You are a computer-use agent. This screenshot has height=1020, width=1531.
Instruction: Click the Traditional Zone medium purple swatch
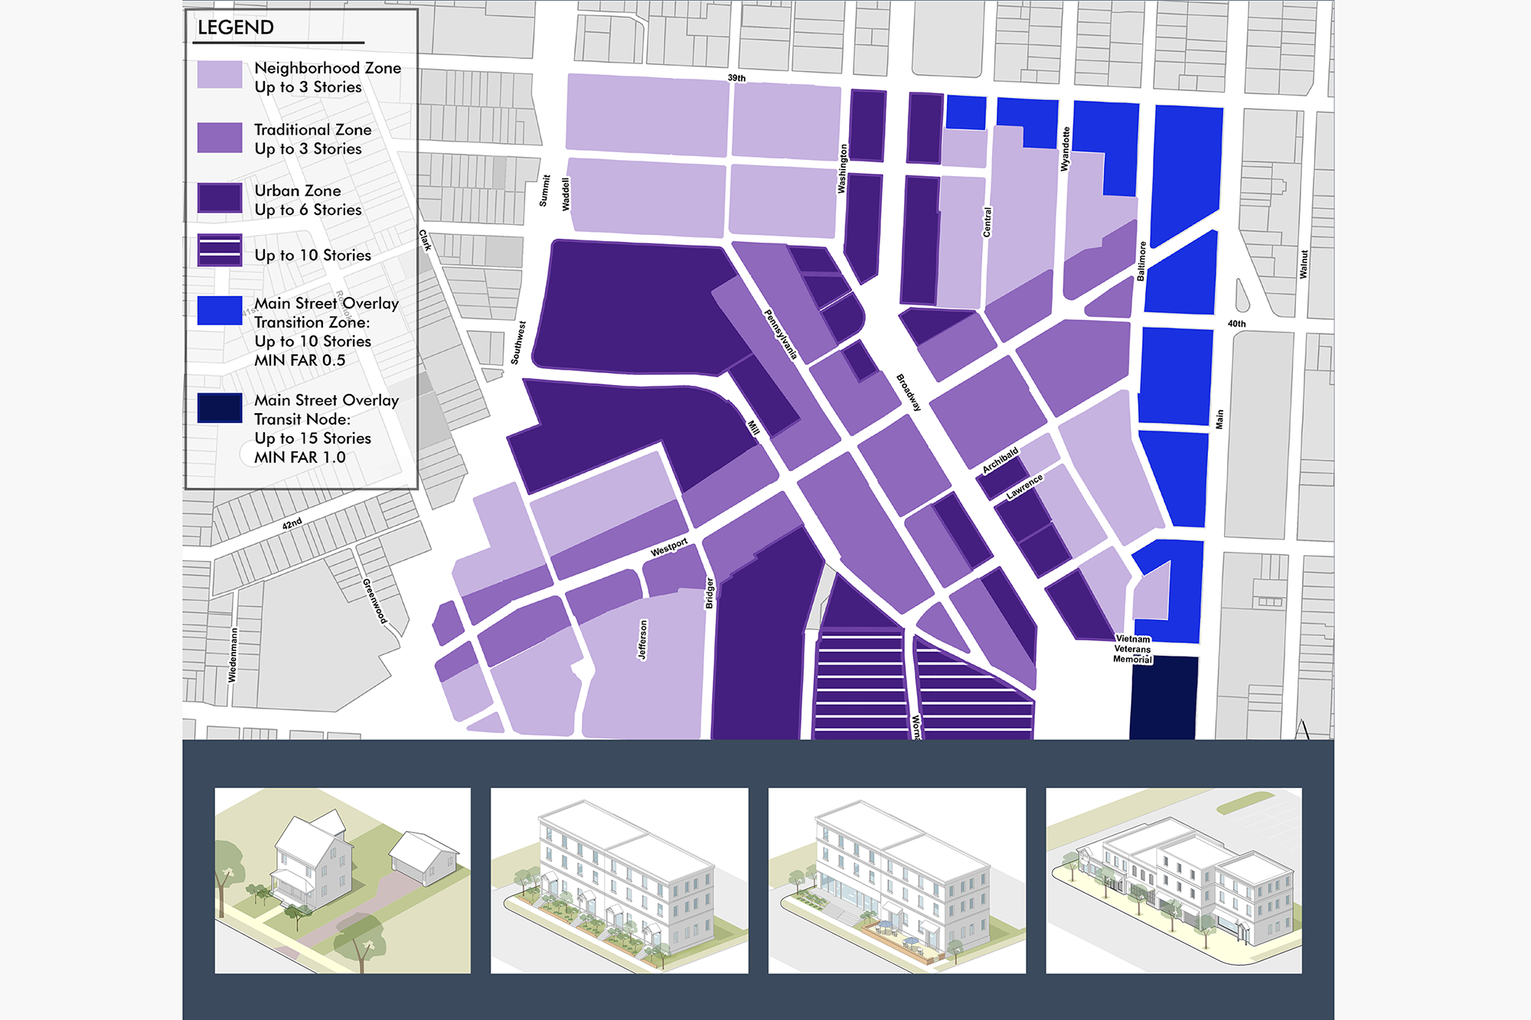[220, 138]
